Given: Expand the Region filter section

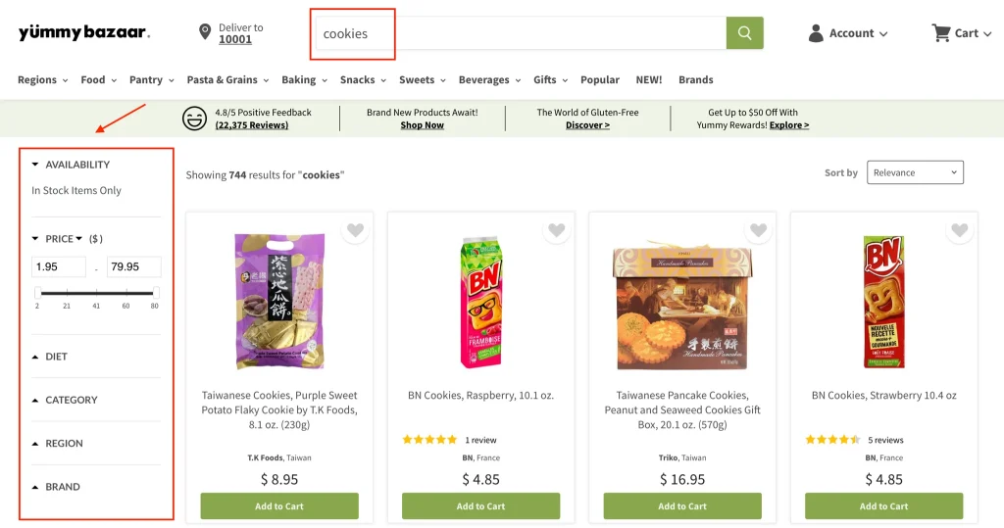Looking at the screenshot, I should point(64,444).
